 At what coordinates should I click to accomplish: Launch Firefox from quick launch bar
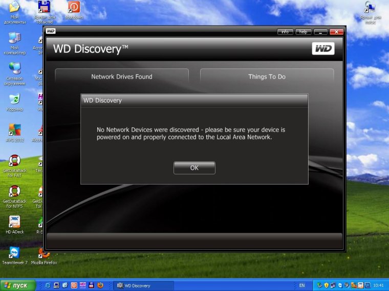100,285
